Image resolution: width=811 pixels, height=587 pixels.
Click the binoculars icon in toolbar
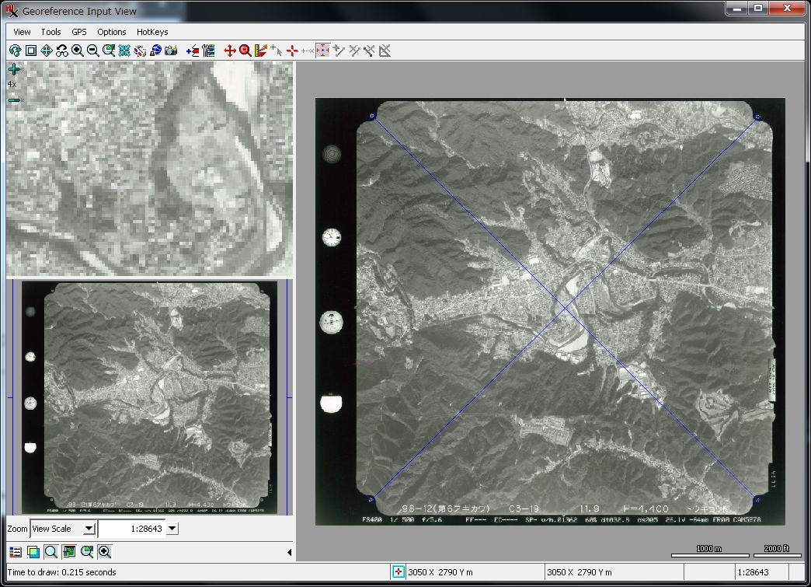coord(62,51)
